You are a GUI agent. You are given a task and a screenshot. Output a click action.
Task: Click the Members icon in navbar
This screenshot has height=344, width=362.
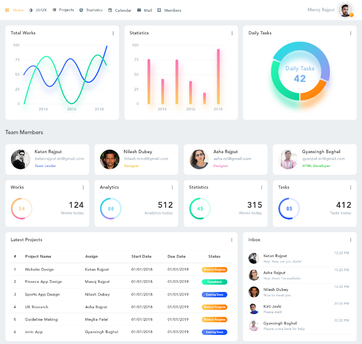159,10
